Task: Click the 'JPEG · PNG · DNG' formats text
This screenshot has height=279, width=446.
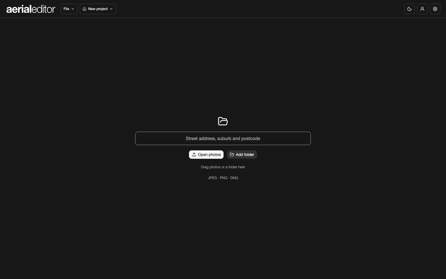Action: tap(223, 178)
